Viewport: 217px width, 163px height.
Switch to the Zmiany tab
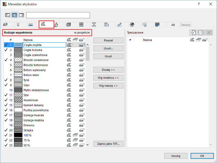pos(185,25)
